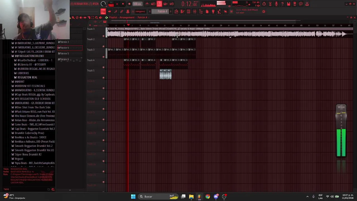Screen dimensions: 357x201
Task: Click the right arrow icon next to the keyboard button
Action: point(109,11)
